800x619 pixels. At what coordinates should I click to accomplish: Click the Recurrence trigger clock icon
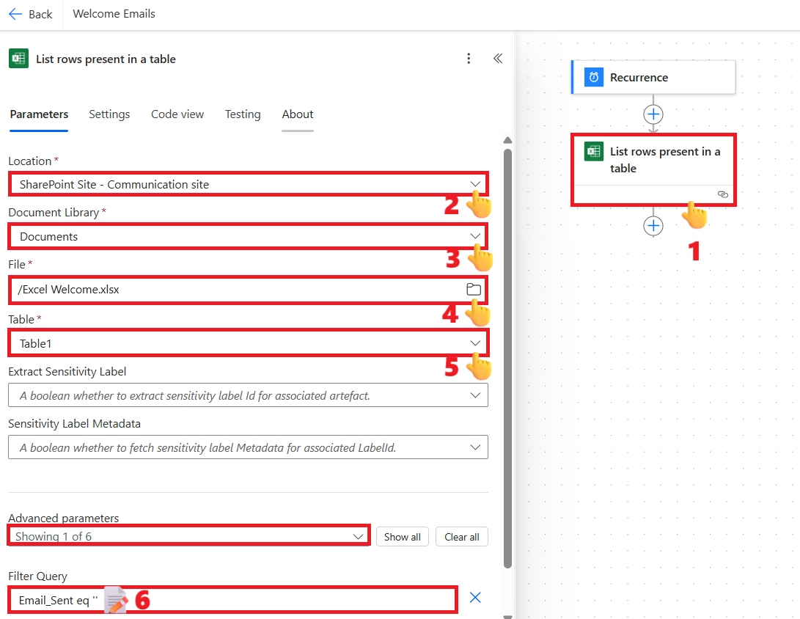[x=592, y=77]
